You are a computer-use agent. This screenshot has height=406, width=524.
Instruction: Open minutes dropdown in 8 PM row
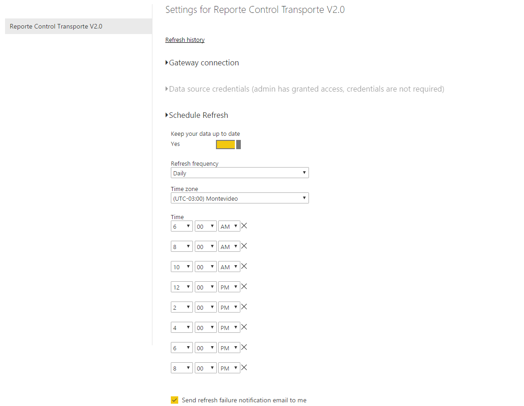pos(205,368)
